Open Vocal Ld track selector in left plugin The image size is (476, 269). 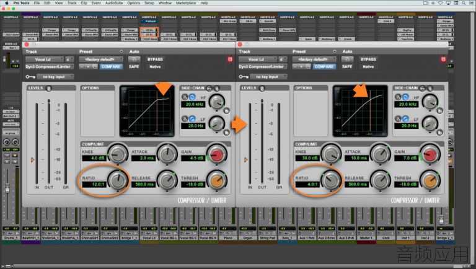45,60
